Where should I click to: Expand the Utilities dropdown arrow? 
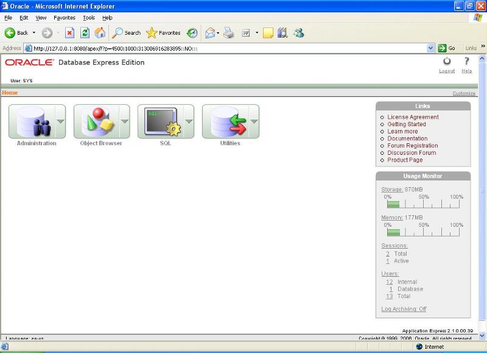(254, 121)
